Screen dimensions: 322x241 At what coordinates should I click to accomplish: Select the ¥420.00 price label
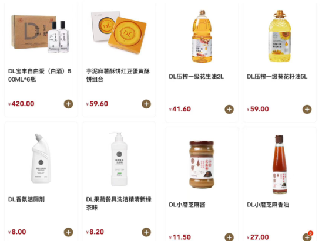point(21,104)
